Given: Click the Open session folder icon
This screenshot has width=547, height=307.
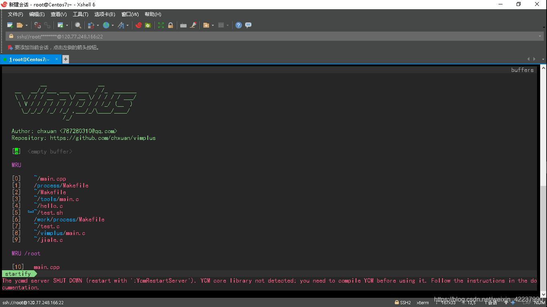Looking at the screenshot, I should tap(20, 25).
